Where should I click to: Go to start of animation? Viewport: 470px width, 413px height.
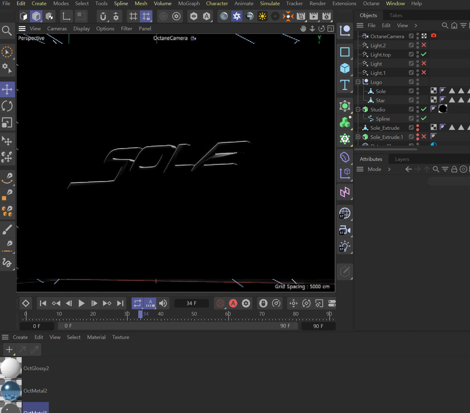43,303
